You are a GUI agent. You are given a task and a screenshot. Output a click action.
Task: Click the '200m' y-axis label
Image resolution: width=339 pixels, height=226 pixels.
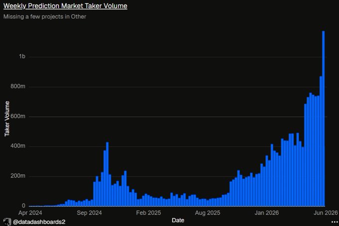click(18, 176)
